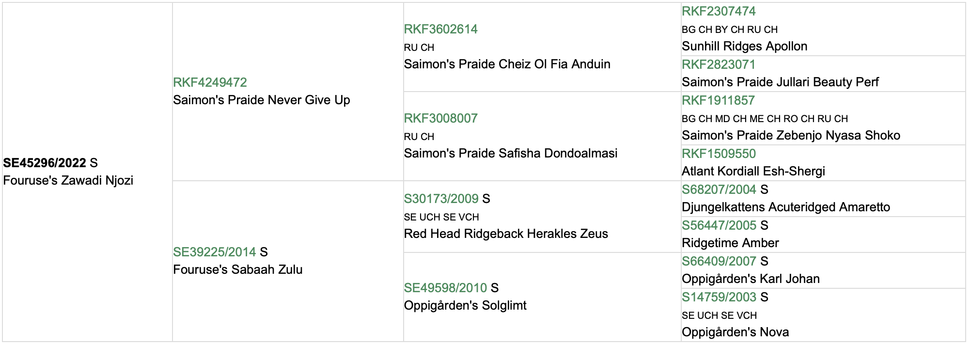
Task: Select the RKF1911857 link
Action: point(718,100)
